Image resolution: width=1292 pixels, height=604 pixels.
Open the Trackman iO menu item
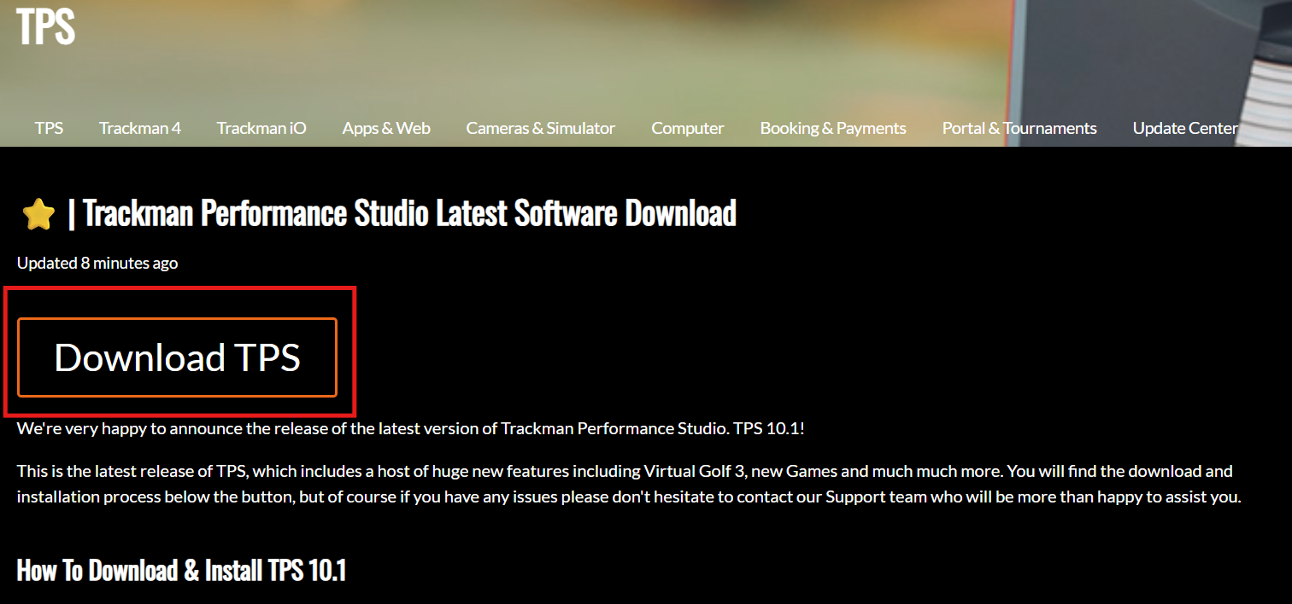click(x=261, y=128)
